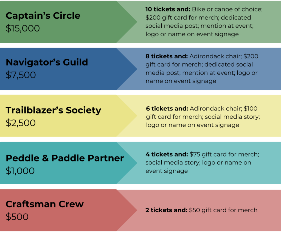Click '$50 gift card for merch' text
This screenshot has height=233, width=281.
pos(223,210)
